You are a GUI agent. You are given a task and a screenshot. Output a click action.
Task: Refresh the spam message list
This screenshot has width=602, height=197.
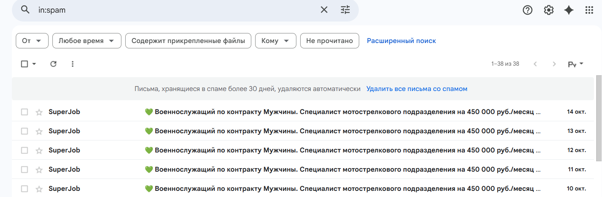point(54,64)
